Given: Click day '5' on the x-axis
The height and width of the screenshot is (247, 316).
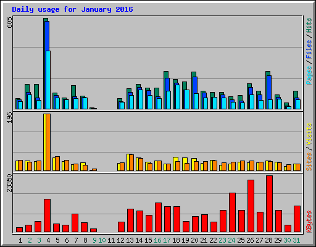Looking at the screenshot, I should click(x=57, y=240).
